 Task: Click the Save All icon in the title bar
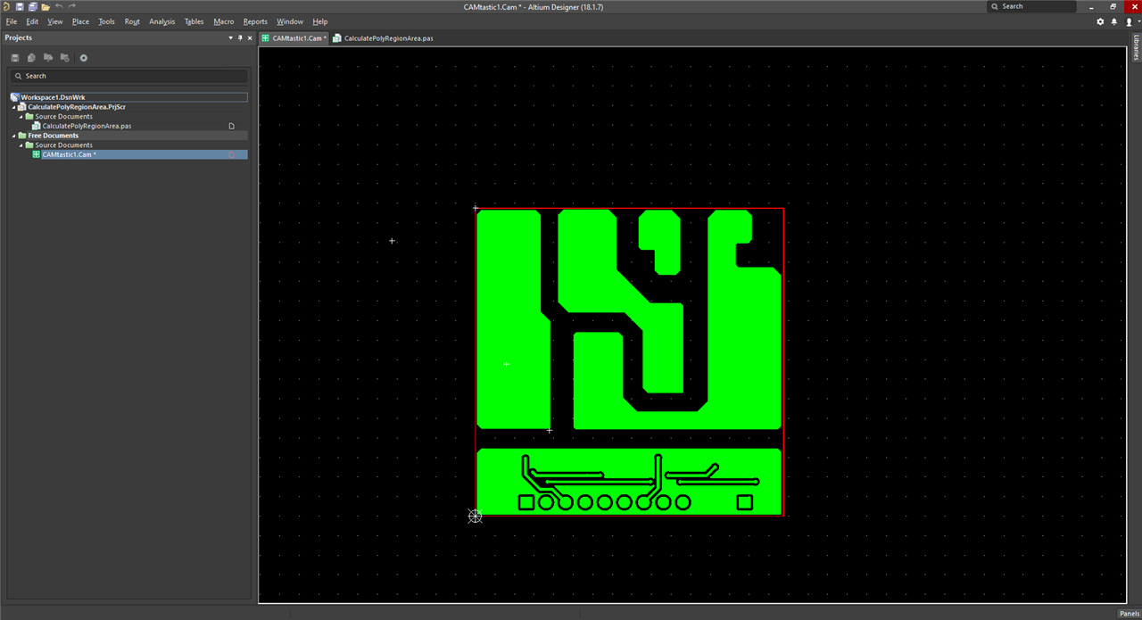(32, 6)
